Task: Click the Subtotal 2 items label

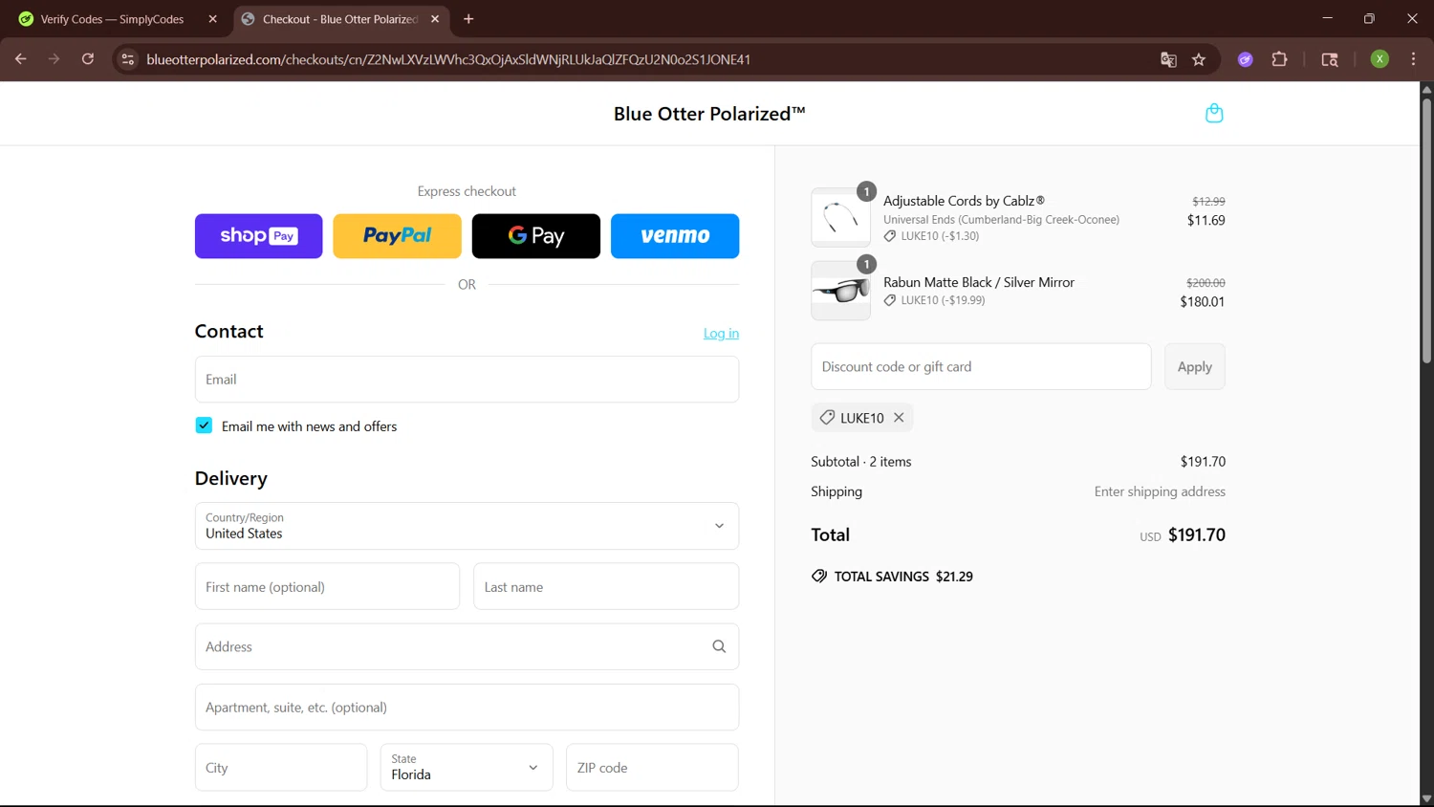Action: [860, 462]
